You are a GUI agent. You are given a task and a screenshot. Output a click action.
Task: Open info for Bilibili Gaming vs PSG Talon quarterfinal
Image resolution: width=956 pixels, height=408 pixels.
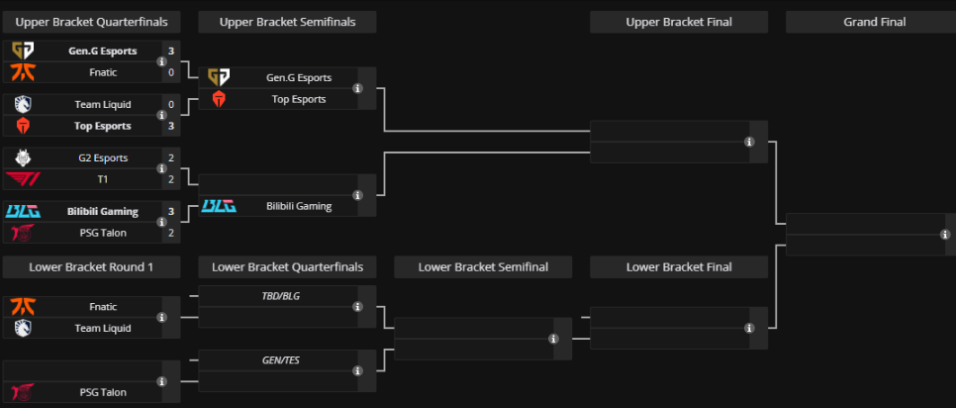pos(161,222)
